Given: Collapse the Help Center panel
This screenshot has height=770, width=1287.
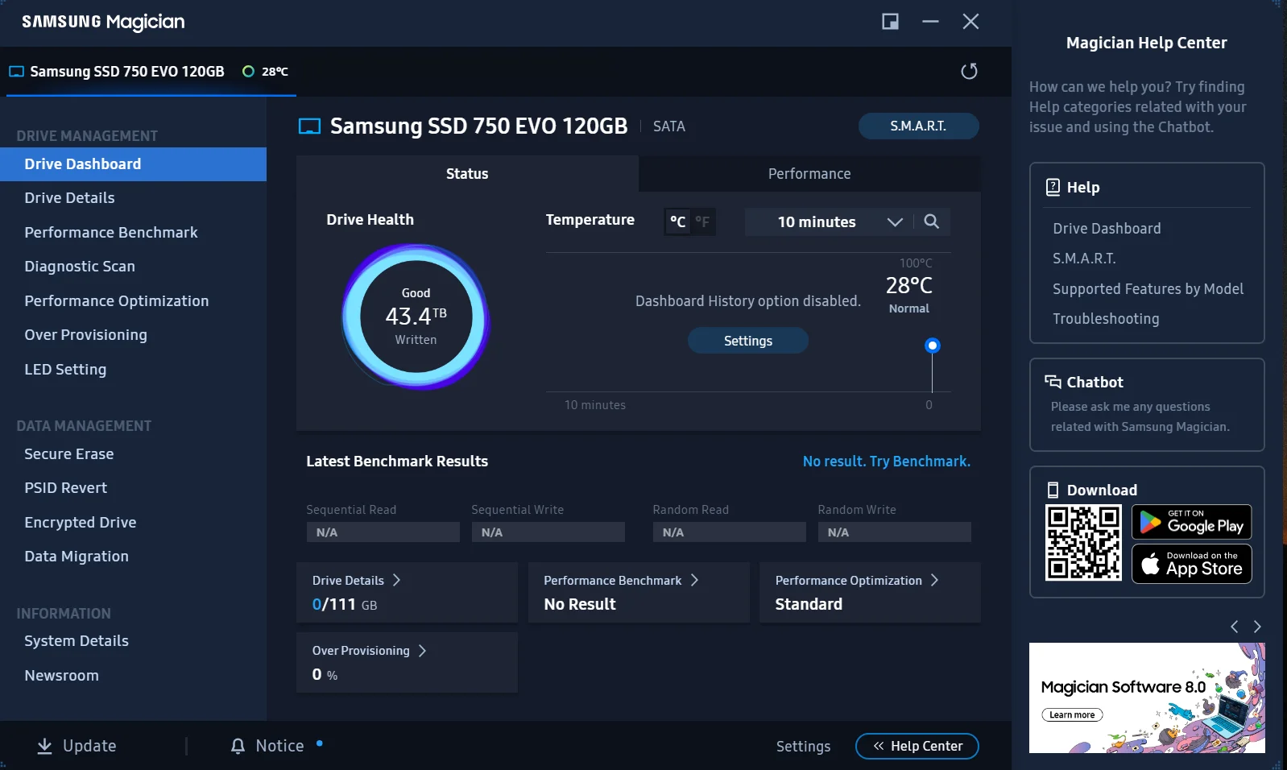Looking at the screenshot, I should pos(917,747).
